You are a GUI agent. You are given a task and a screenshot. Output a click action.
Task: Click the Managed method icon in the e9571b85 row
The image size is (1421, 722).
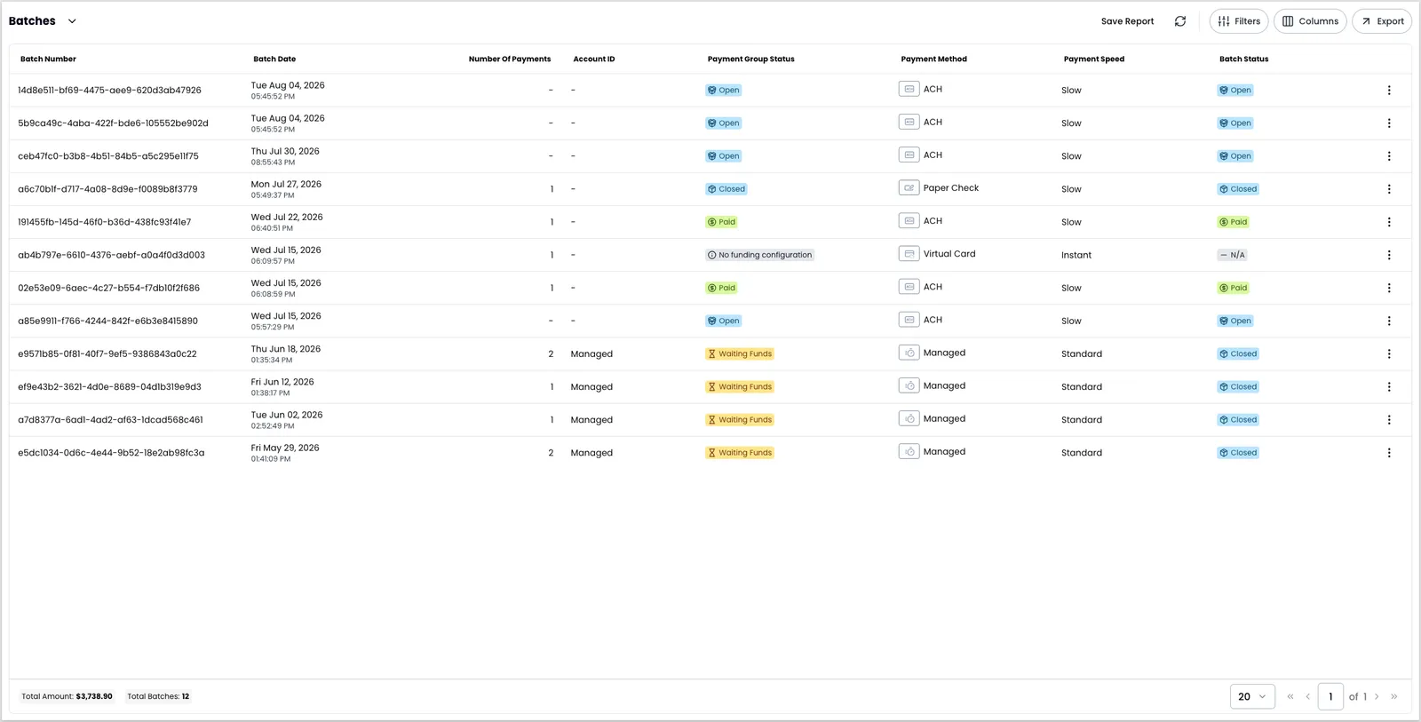coord(909,353)
